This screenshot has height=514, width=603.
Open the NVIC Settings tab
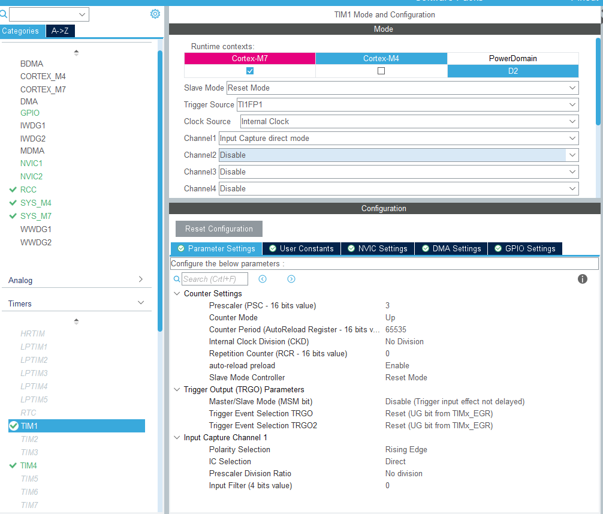click(378, 248)
